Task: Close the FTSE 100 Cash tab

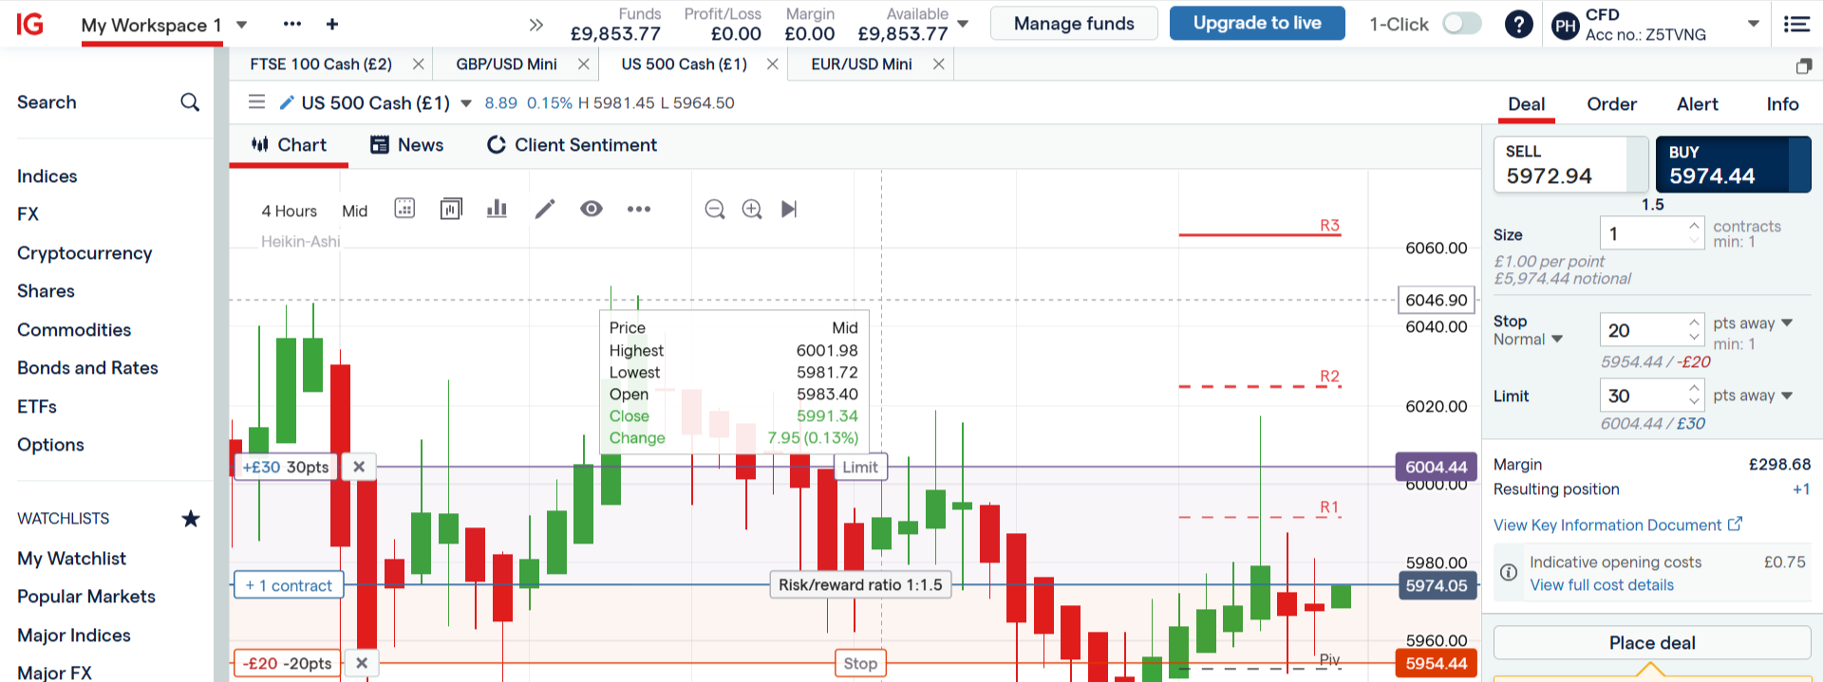Action: coord(418,64)
